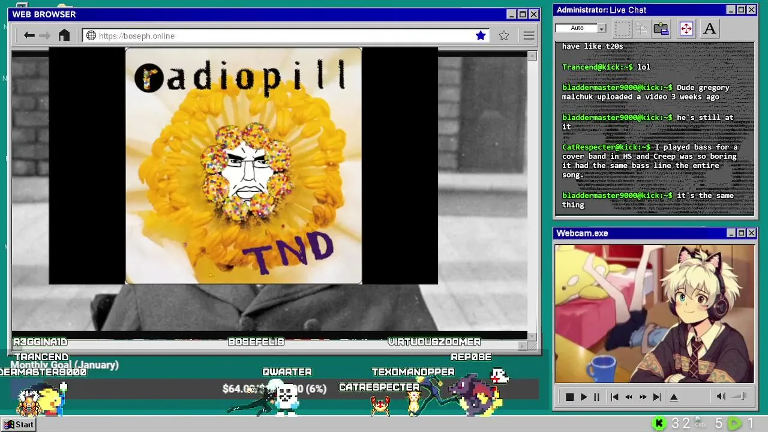Click the boseph.online address bar

click(x=286, y=35)
